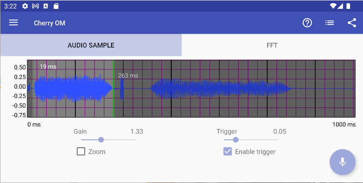Tap the share icon
This screenshot has height=183, width=363.
352,23
